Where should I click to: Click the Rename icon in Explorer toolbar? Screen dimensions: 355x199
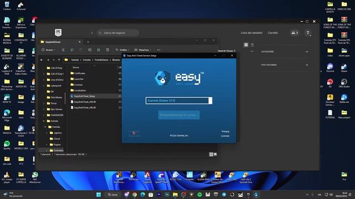coord(90,50)
